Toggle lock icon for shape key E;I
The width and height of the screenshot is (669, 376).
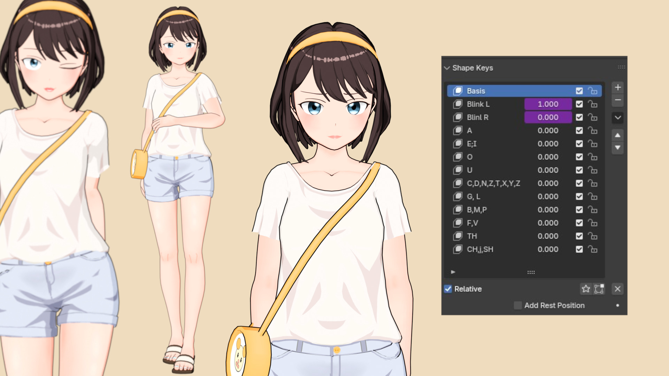[x=592, y=144]
